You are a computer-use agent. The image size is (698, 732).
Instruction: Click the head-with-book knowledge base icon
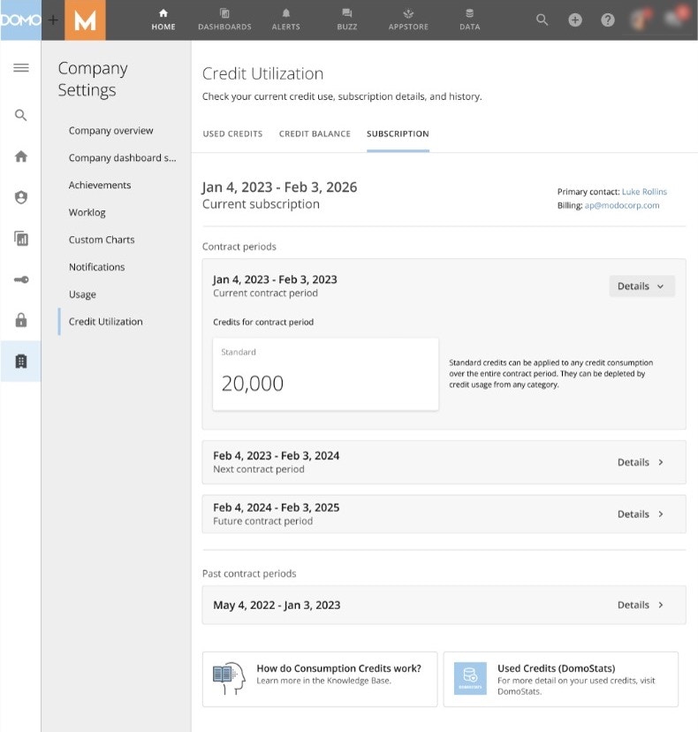tap(229, 679)
